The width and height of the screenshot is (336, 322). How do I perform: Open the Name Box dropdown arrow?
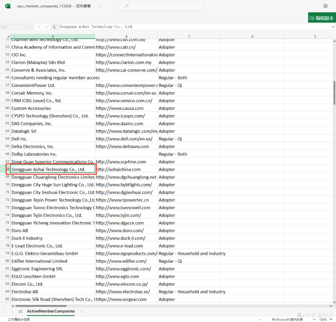click(x=30, y=27)
